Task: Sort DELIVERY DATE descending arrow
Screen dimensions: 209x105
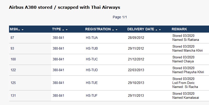Action: pyautogui.click(x=160, y=30)
